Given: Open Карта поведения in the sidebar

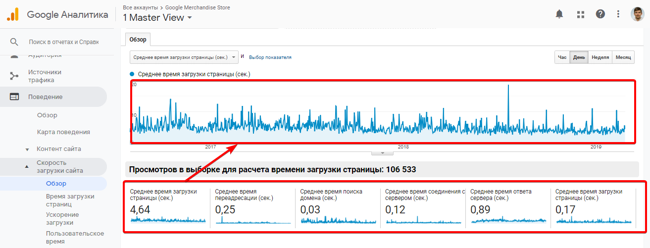Looking at the screenshot, I should [63, 132].
